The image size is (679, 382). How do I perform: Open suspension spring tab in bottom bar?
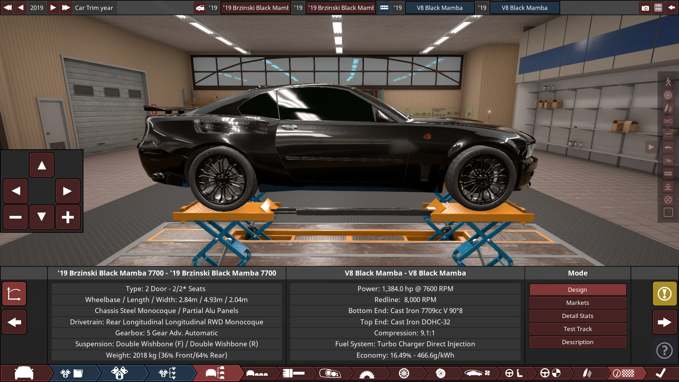tap(587, 373)
